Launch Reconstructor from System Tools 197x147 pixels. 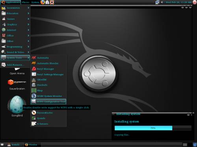pyautogui.click(x=48, y=113)
